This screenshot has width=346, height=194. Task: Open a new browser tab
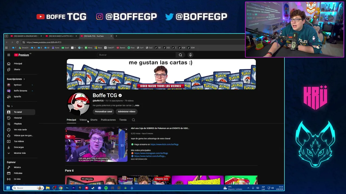coord(117,36)
